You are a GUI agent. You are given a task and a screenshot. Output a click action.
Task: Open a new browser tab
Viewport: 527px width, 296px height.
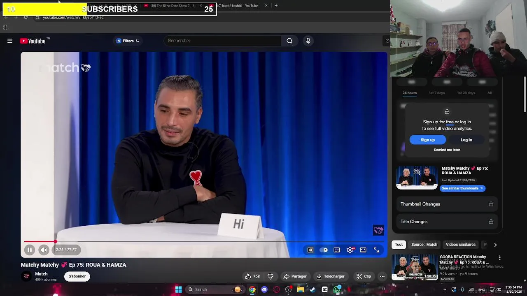tap(276, 6)
